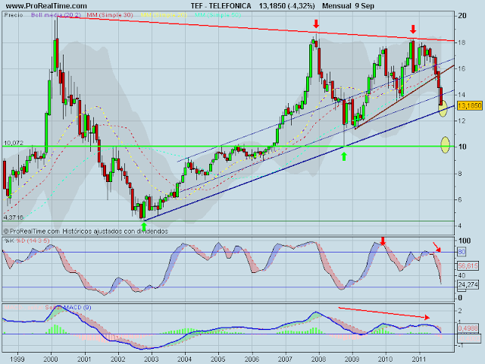Click the 2 tick on MACD axis

pyautogui.click(x=460, y=310)
